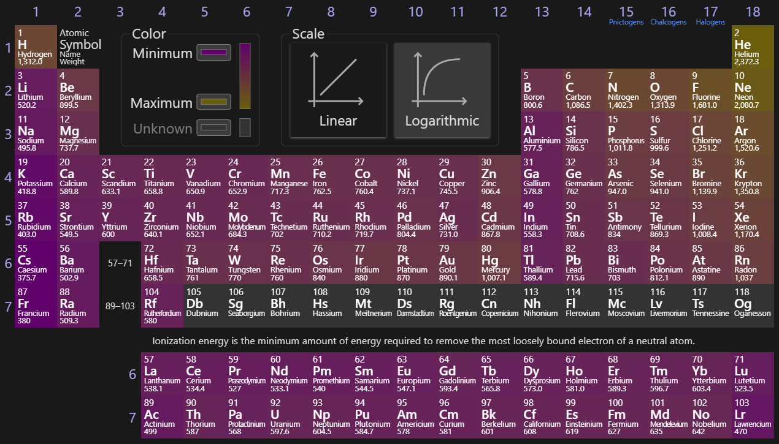Open the Pnictogens group link
Image resolution: width=779 pixels, height=444 pixels.
click(626, 22)
